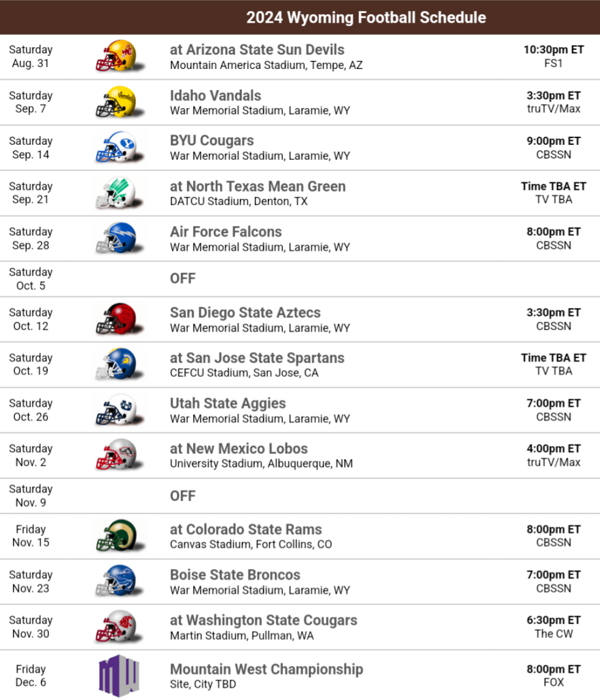Screen dimensions: 600x700
Task: Click the Washington State Cougars helmet icon
Action: click(116, 626)
